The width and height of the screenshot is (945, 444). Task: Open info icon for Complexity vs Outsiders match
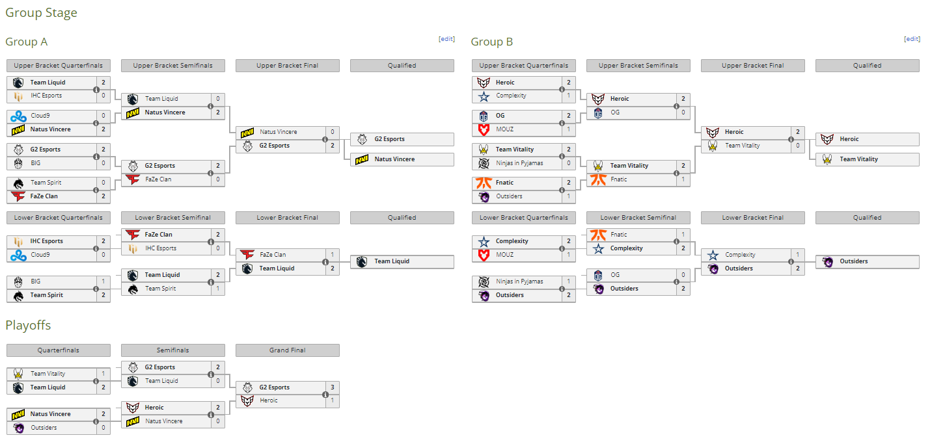click(791, 261)
